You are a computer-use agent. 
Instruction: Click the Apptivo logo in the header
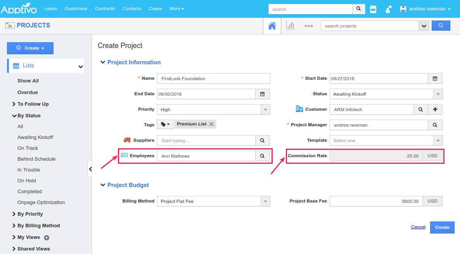point(19,9)
